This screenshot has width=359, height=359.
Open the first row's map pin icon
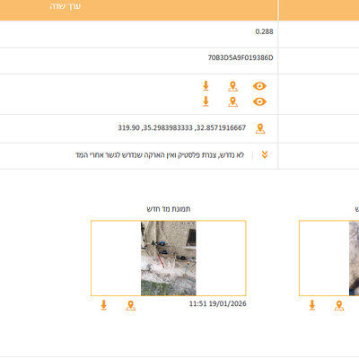click(232, 86)
